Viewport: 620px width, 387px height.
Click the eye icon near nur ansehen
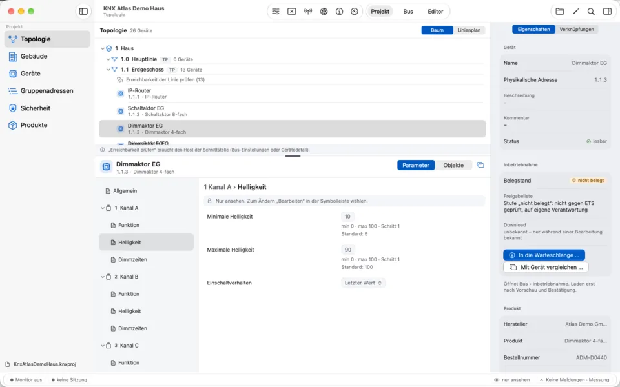[497, 380]
